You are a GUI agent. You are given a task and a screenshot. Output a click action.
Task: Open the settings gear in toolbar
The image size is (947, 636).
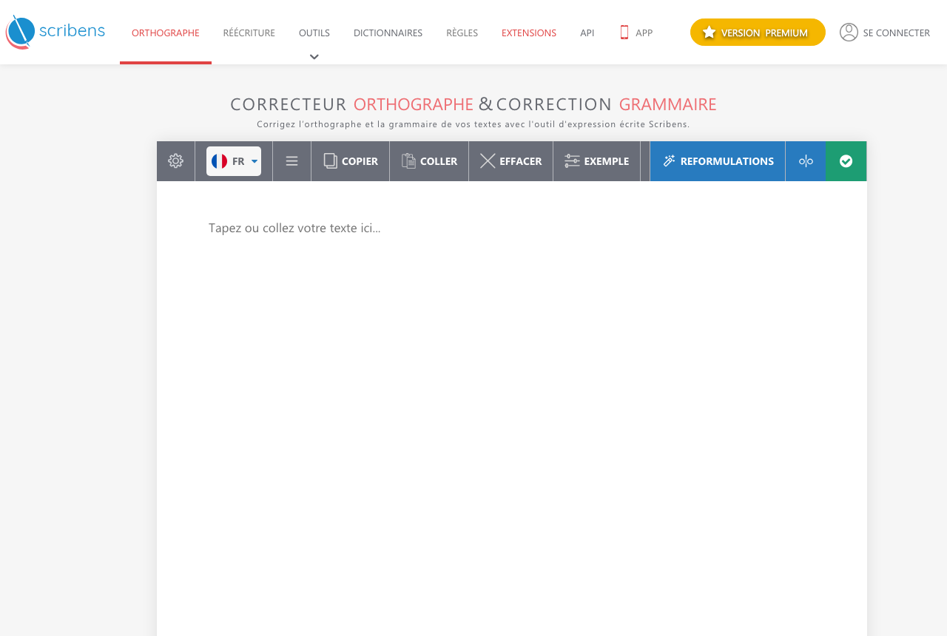click(x=175, y=161)
